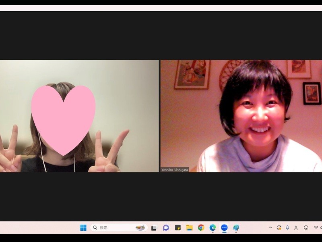Select the left participant's video tile
Viewport: 322px width, 242px height.
(79, 116)
